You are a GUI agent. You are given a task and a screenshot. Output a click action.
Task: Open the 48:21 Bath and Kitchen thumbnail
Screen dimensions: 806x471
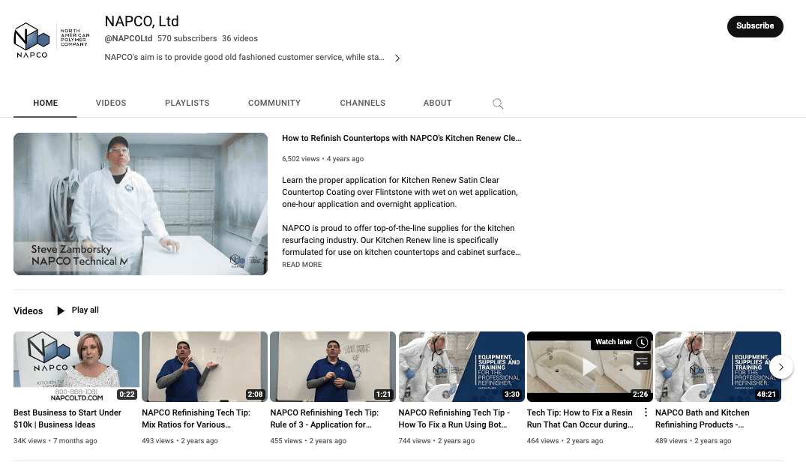coord(718,367)
